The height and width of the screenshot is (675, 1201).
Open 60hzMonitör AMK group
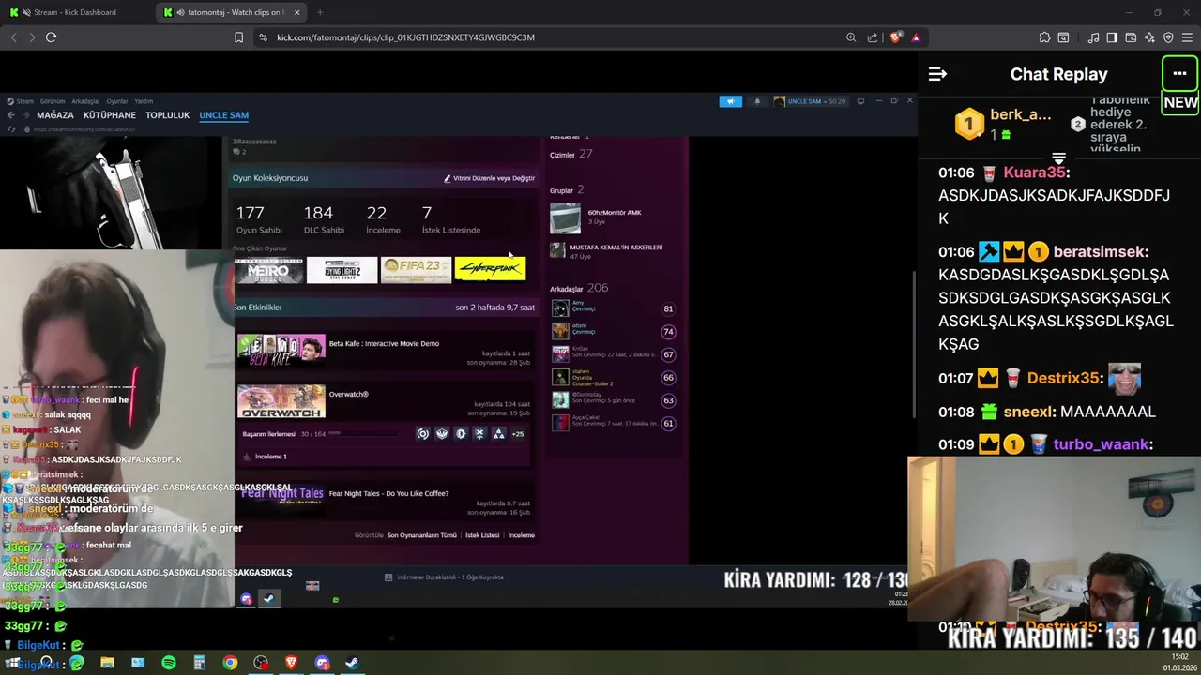point(615,213)
